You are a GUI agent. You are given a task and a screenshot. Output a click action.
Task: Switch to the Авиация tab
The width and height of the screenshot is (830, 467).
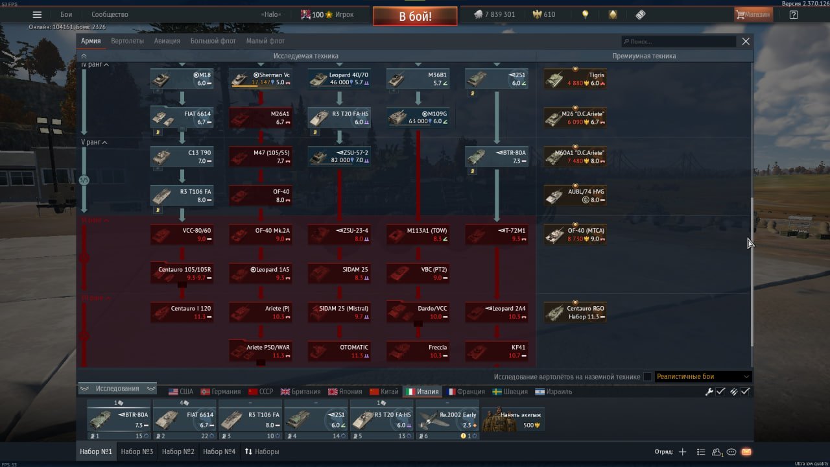click(x=167, y=41)
